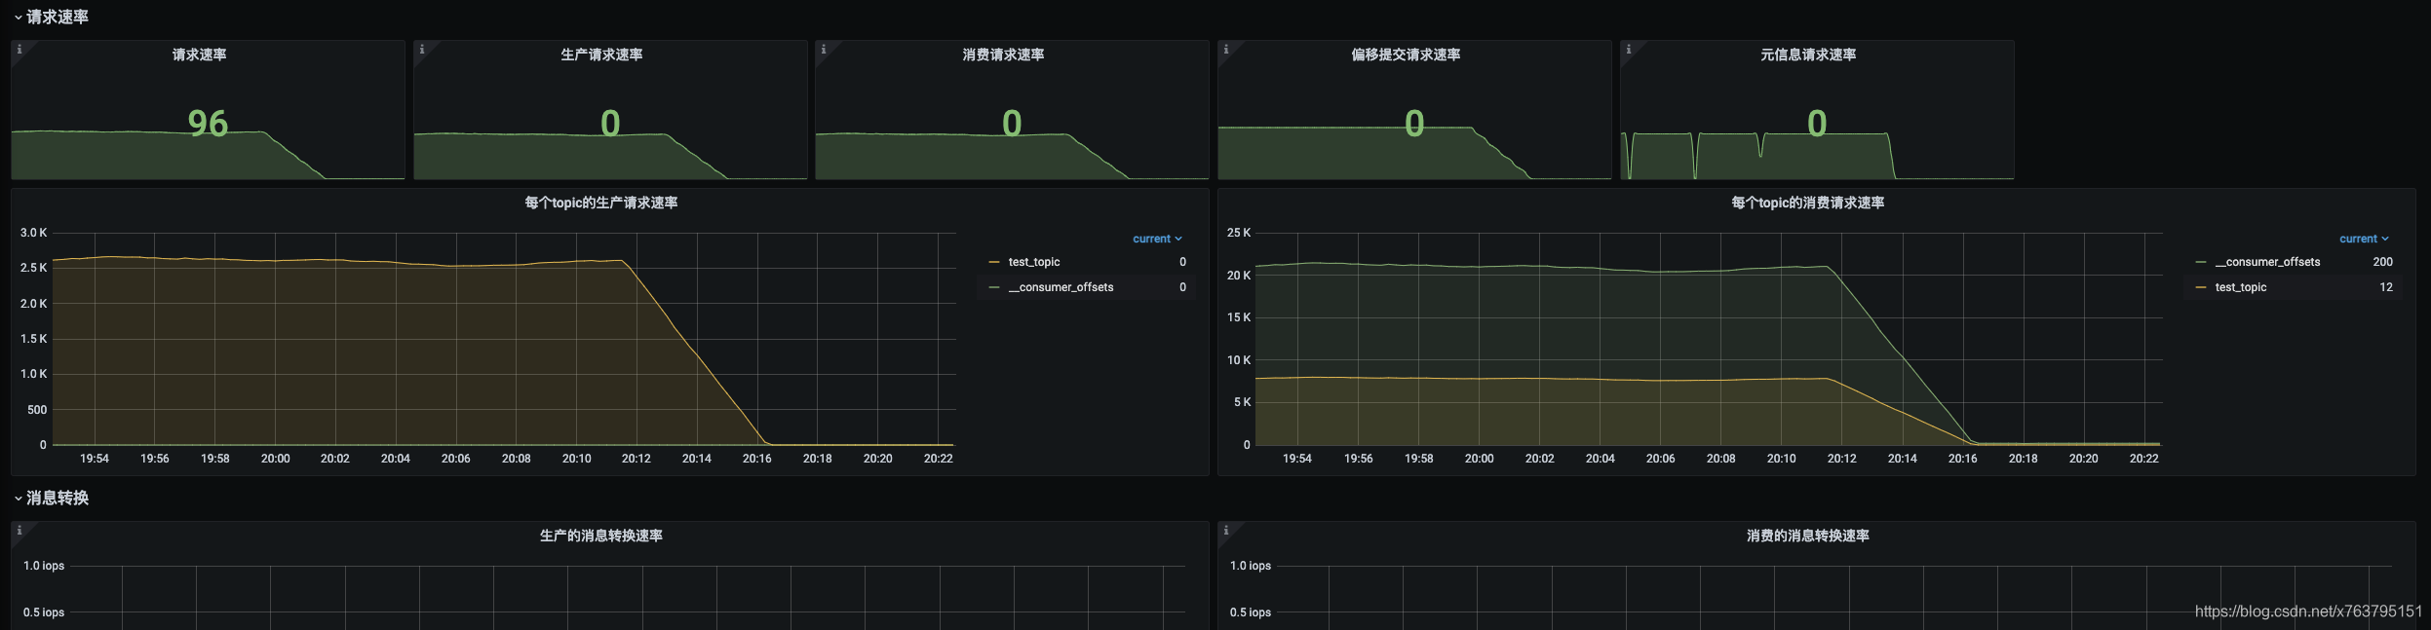This screenshot has height=630, width=2431.
Task: Open info icon on 元信息请求速率 panel
Action: point(1629,49)
